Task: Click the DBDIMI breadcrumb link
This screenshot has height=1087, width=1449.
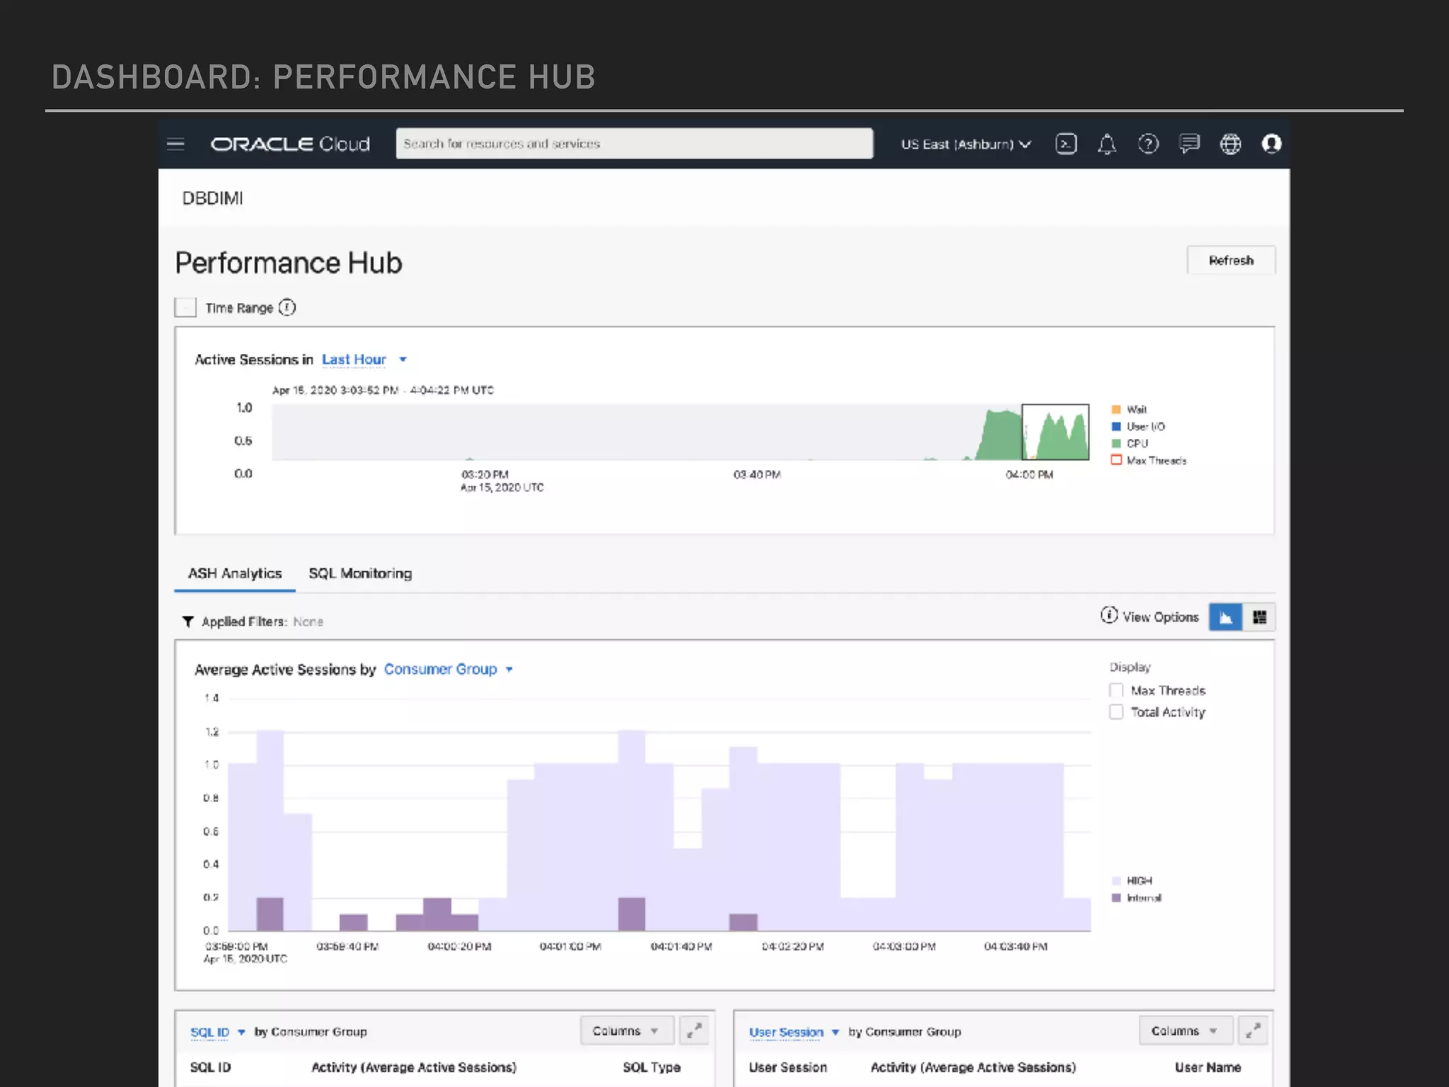Action: click(x=212, y=199)
